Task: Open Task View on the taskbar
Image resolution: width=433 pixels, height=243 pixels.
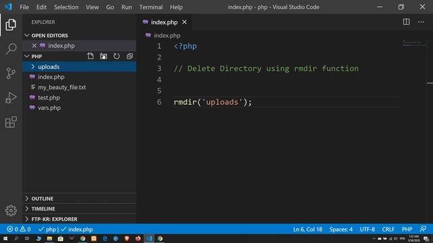Action: (27, 238)
